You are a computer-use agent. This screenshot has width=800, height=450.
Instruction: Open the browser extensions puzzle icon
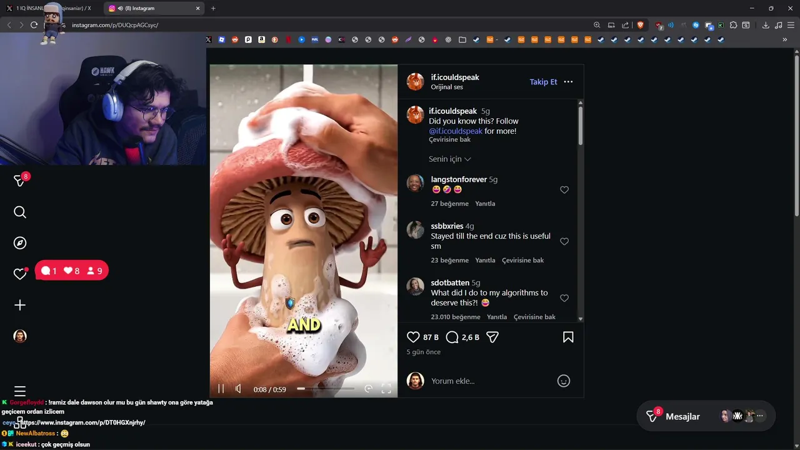point(733,25)
